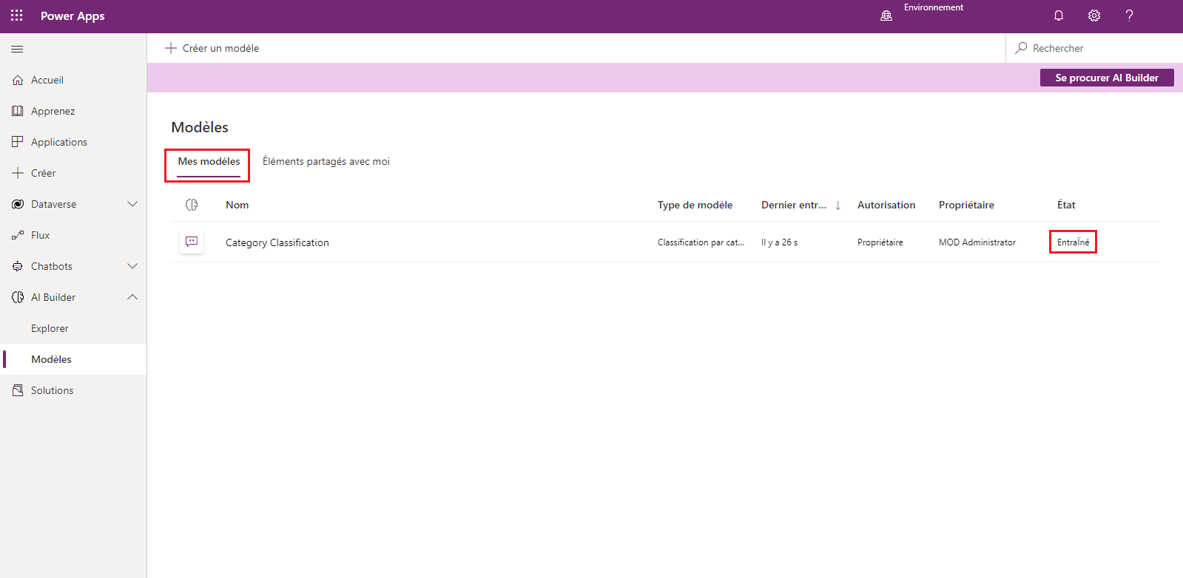Collapse the AI Builder chevron
The width and height of the screenshot is (1183, 578).
[132, 297]
